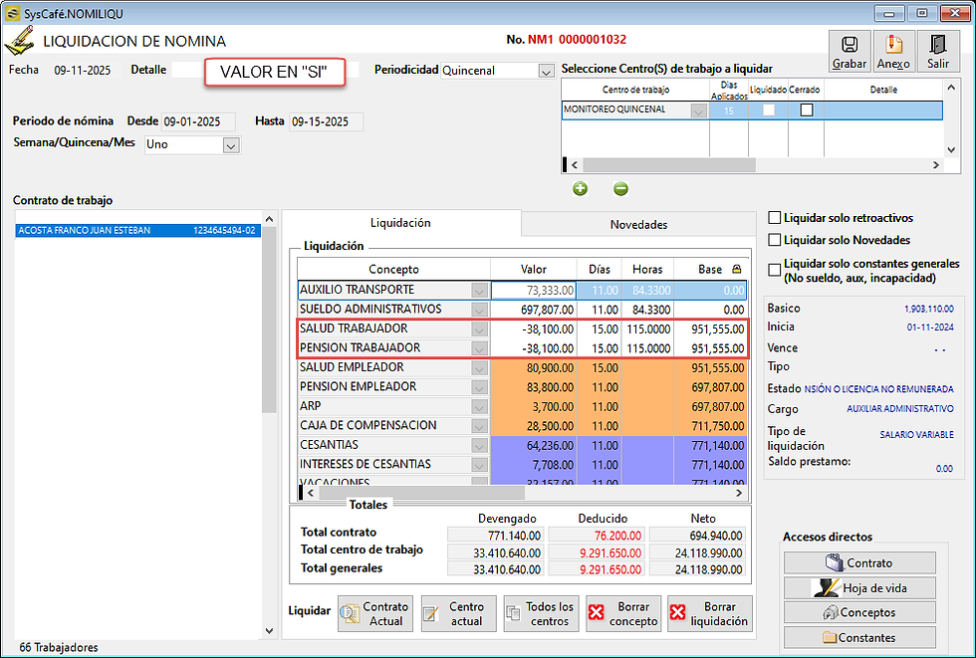Open AUXILIO TRANSPORTE concept dropdown
976x658 pixels.
479,291
